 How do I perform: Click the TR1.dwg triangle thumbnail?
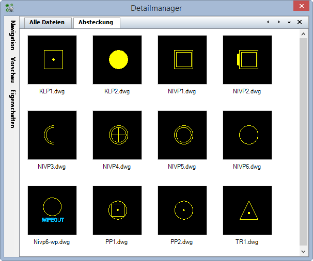click(x=247, y=210)
